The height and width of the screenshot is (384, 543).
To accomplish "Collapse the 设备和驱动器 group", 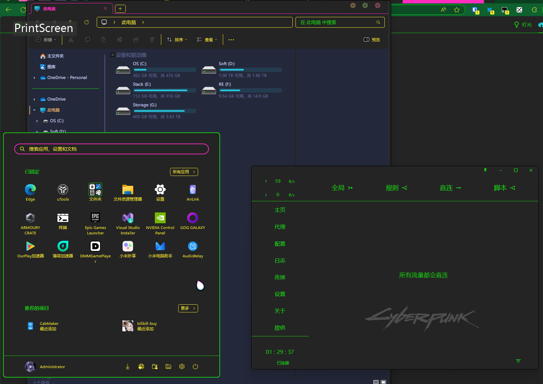I will click(x=113, y=55).
